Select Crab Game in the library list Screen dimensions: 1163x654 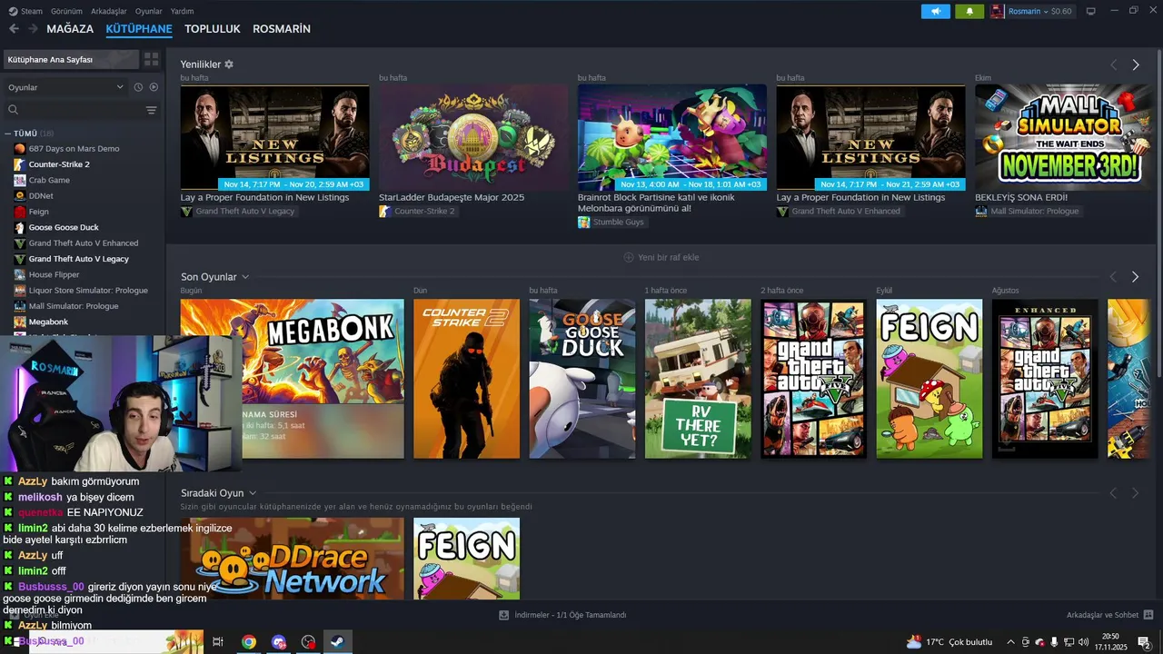point(49,180)
